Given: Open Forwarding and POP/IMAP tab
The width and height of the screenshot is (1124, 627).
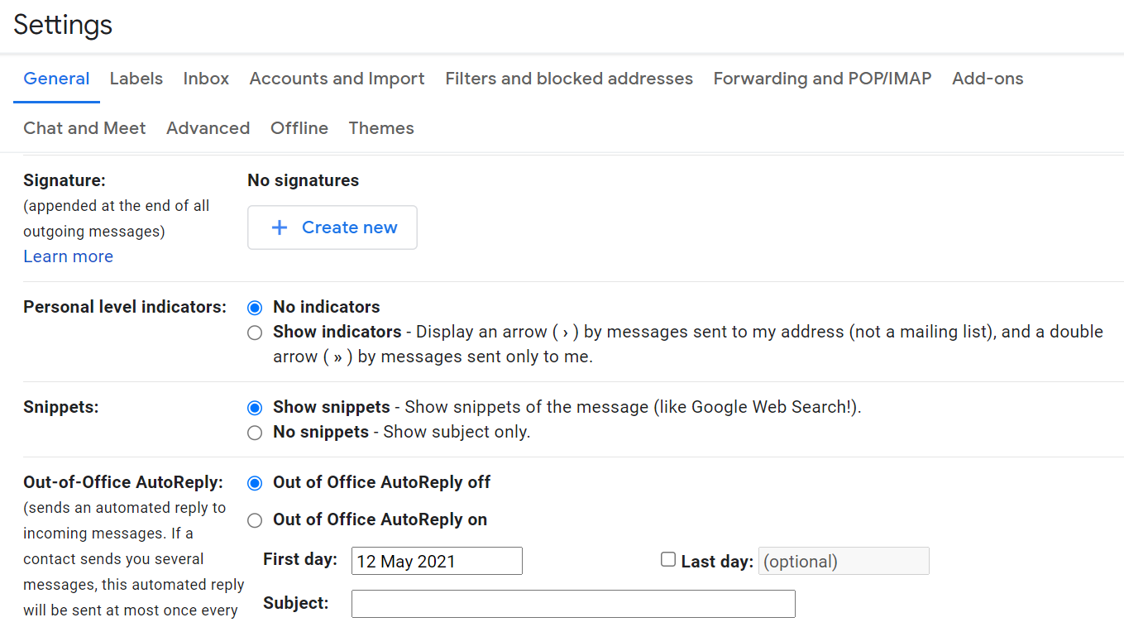Looking at the screenshot, I should (x=822, y=79).
